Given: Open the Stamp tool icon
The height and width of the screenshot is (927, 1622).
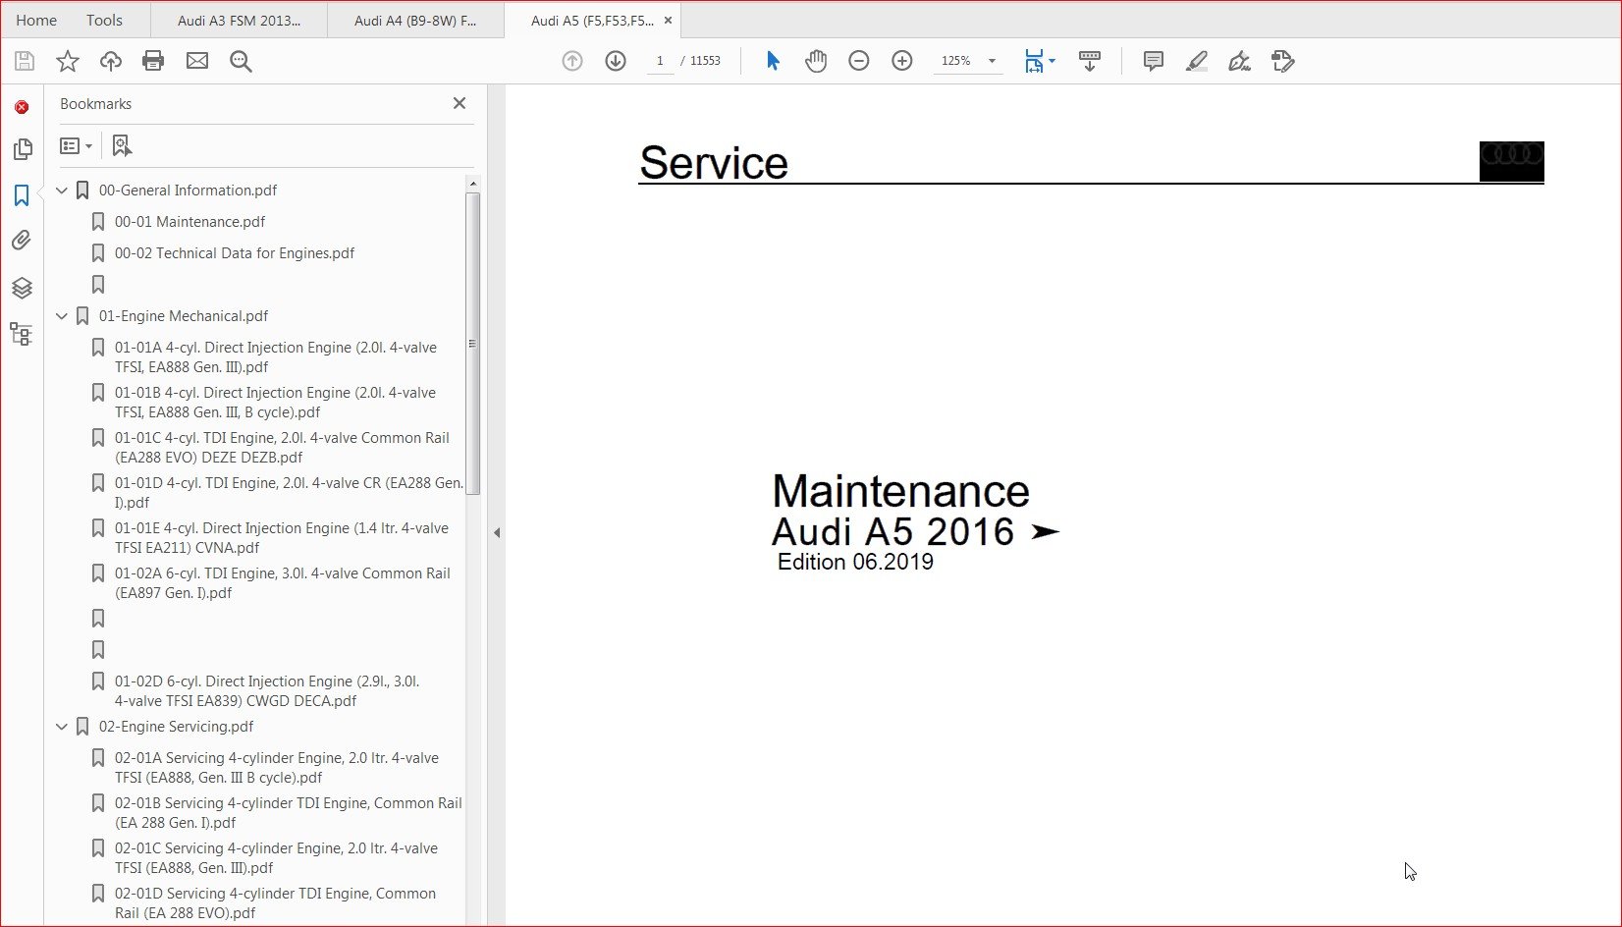Looking at the screenshot, I should click(1282, 61).
